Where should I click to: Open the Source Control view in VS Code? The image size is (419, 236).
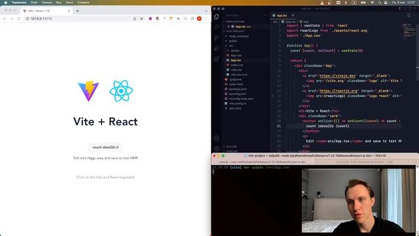[217, 38]
